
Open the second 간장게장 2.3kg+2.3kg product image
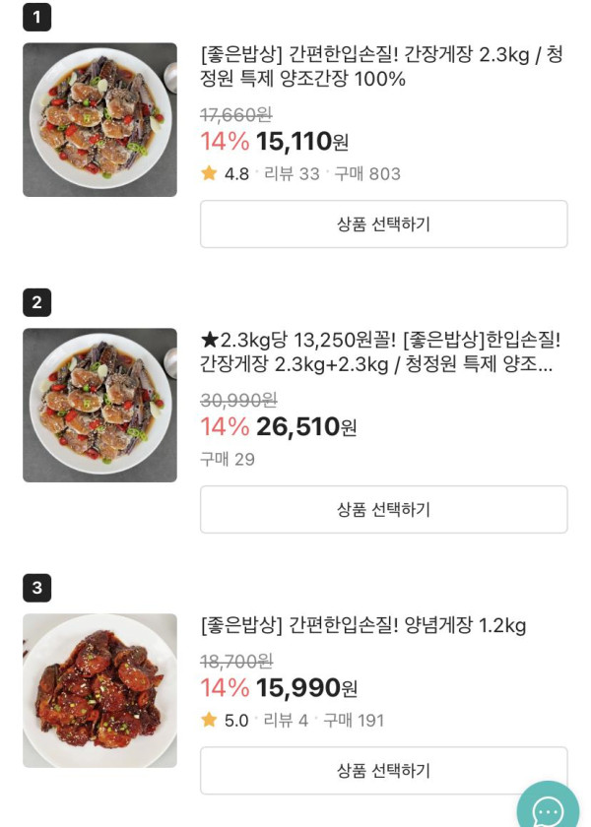point(99,405)
